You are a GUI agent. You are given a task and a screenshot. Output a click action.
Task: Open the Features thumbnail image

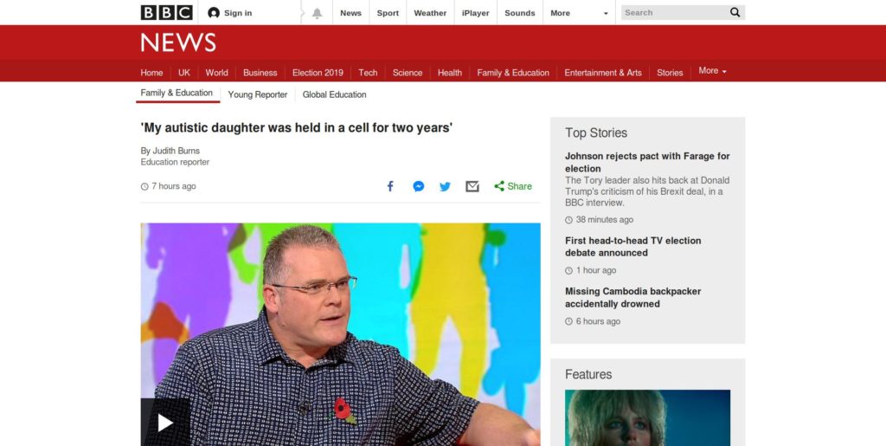click(647, 417)
